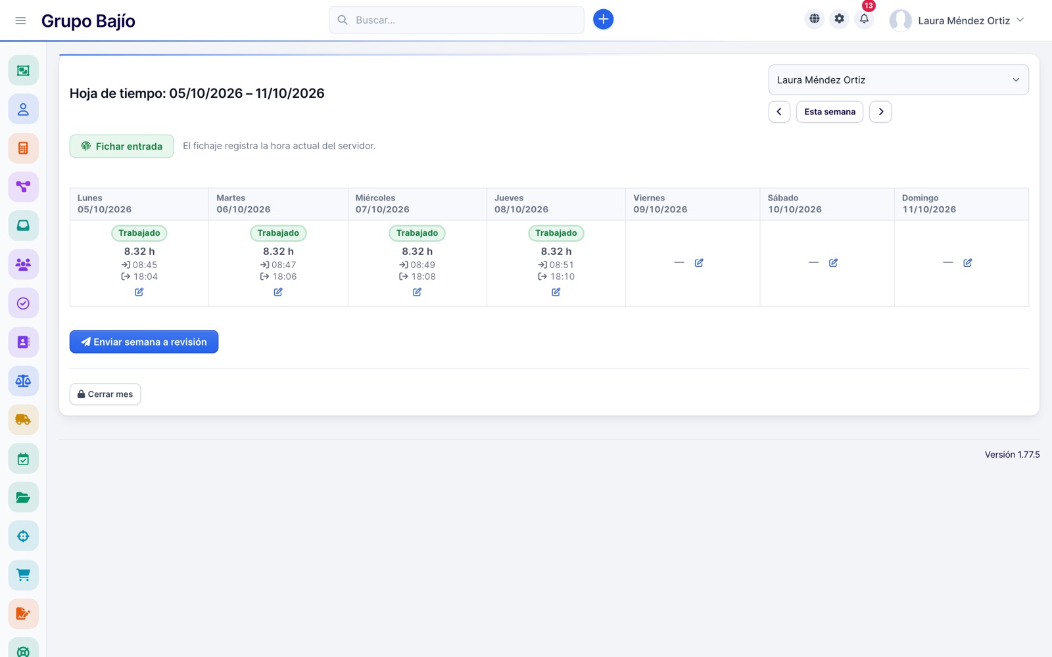The height and width of the screenshot is (657, 1052).
Task: Edit Lunes 05/10/2026 time entry
Action: (x=139, y=292)
